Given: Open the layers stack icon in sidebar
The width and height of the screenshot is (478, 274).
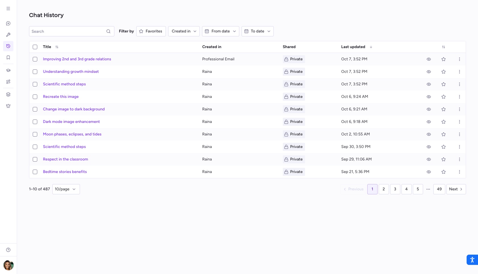Looking at the screenshot, I should point(8,94).
